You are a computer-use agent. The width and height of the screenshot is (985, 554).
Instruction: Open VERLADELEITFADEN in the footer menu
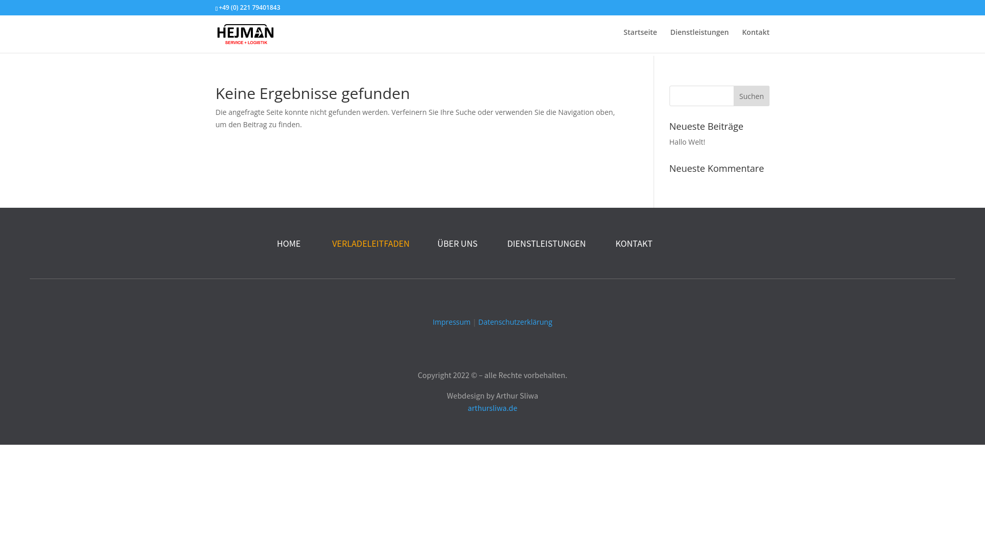pyautogui.click(x=370, y=244)
